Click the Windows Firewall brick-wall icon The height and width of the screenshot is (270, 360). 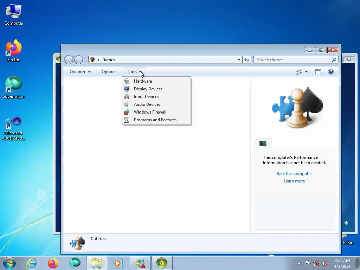click(127, 112)
